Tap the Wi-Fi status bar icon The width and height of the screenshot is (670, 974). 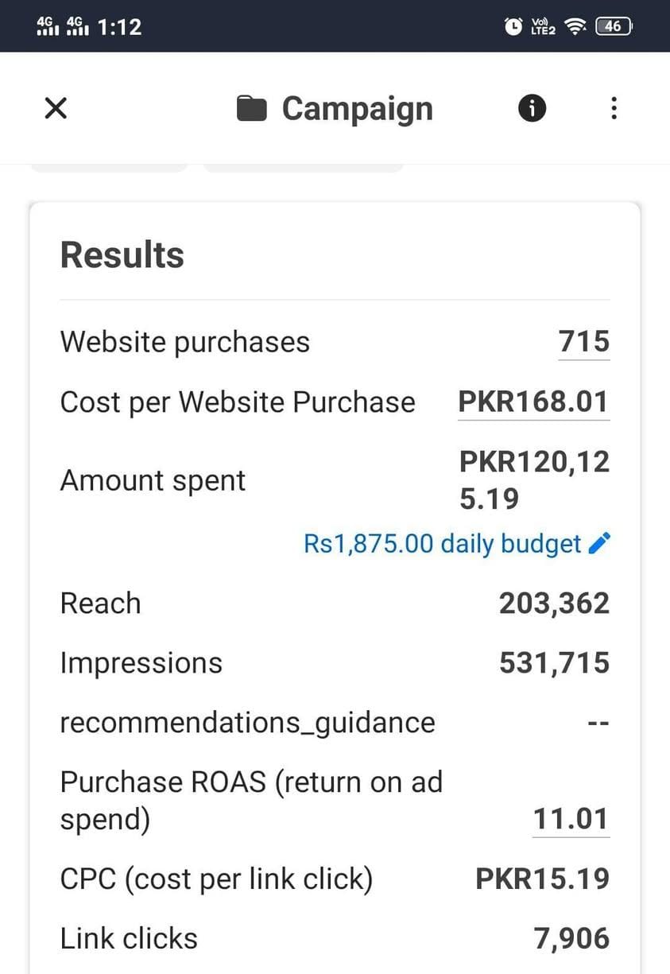click(x=573, y=27)
